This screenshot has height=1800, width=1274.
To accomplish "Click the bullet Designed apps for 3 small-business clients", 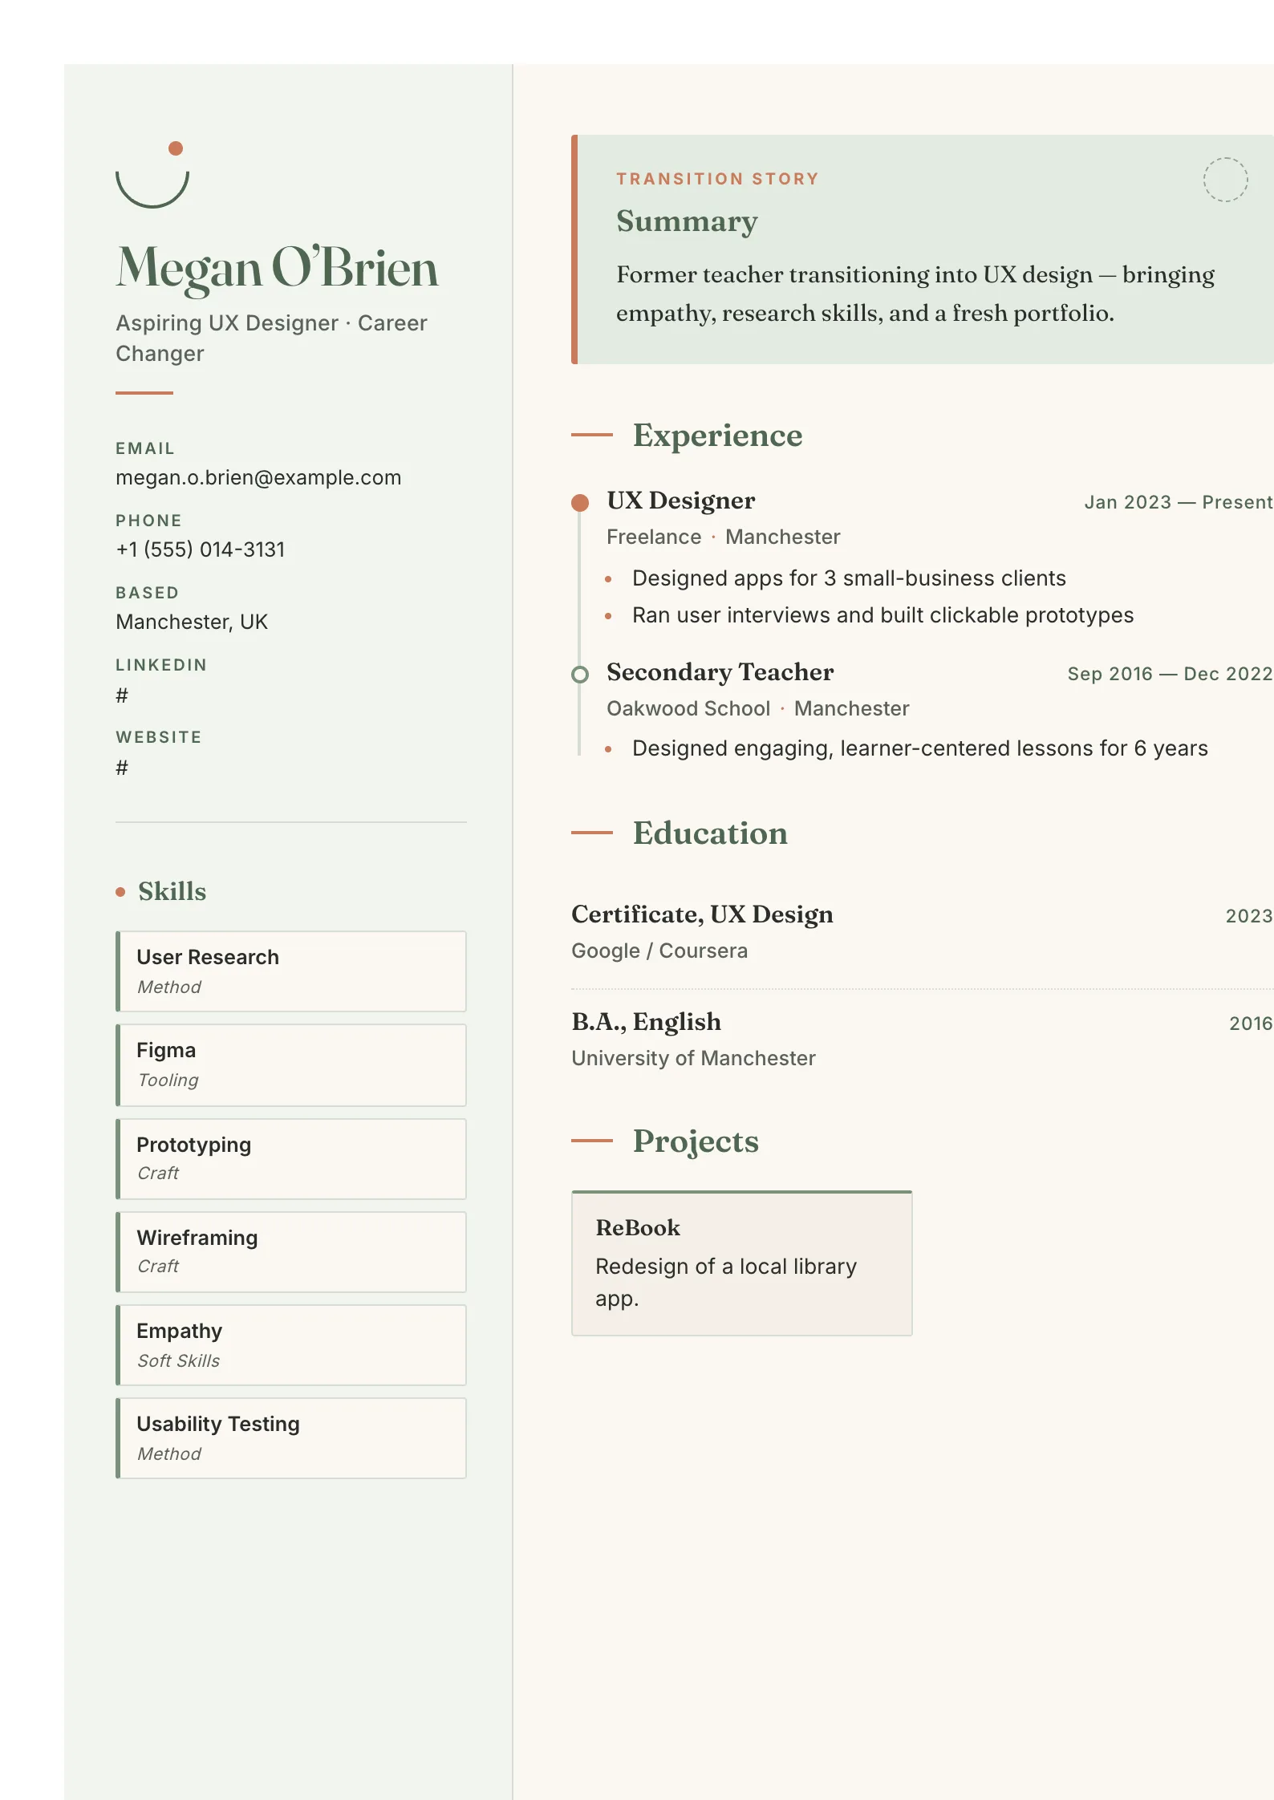I will coord(849,578).
